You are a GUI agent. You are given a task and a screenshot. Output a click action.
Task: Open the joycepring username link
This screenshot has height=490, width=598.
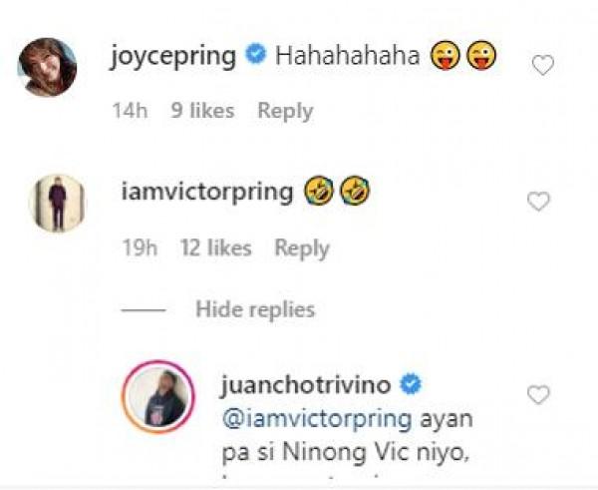click(173, 56)
